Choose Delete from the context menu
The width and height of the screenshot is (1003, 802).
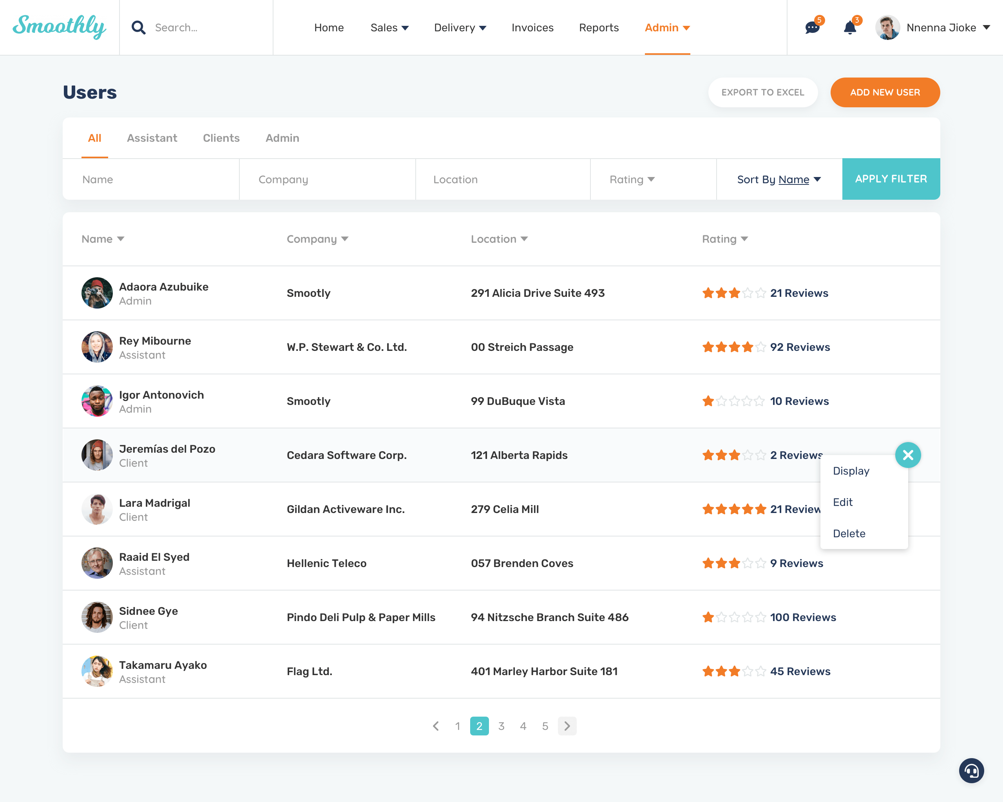[849, 533]
